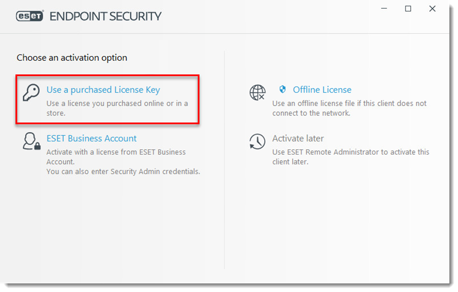Click 'You can also enter Security Admin credentials'
The width and height of the screenshot is (458, 292).
click(x=123, y=171)
